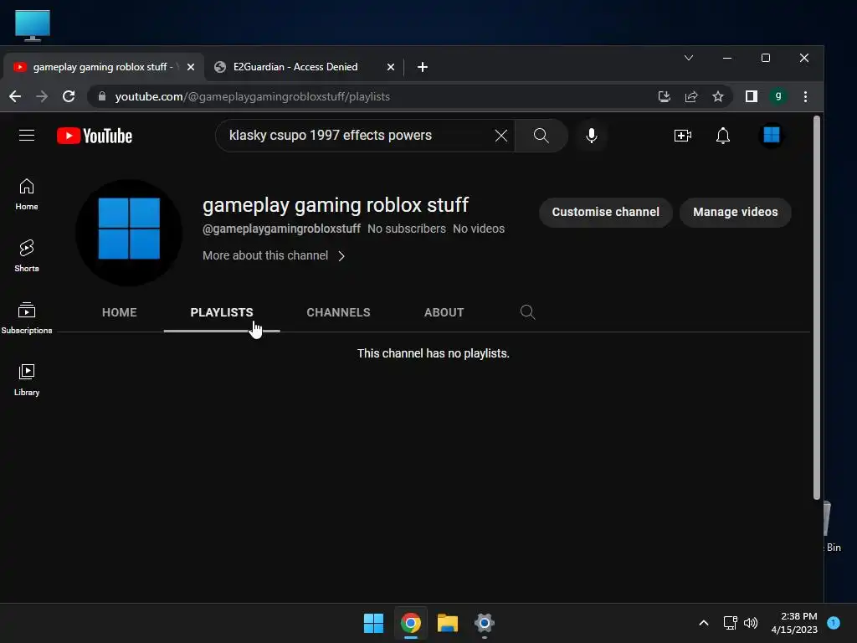Click the channel's Windows logo avatar
857x643 pixels.
(x=129, y=232)
